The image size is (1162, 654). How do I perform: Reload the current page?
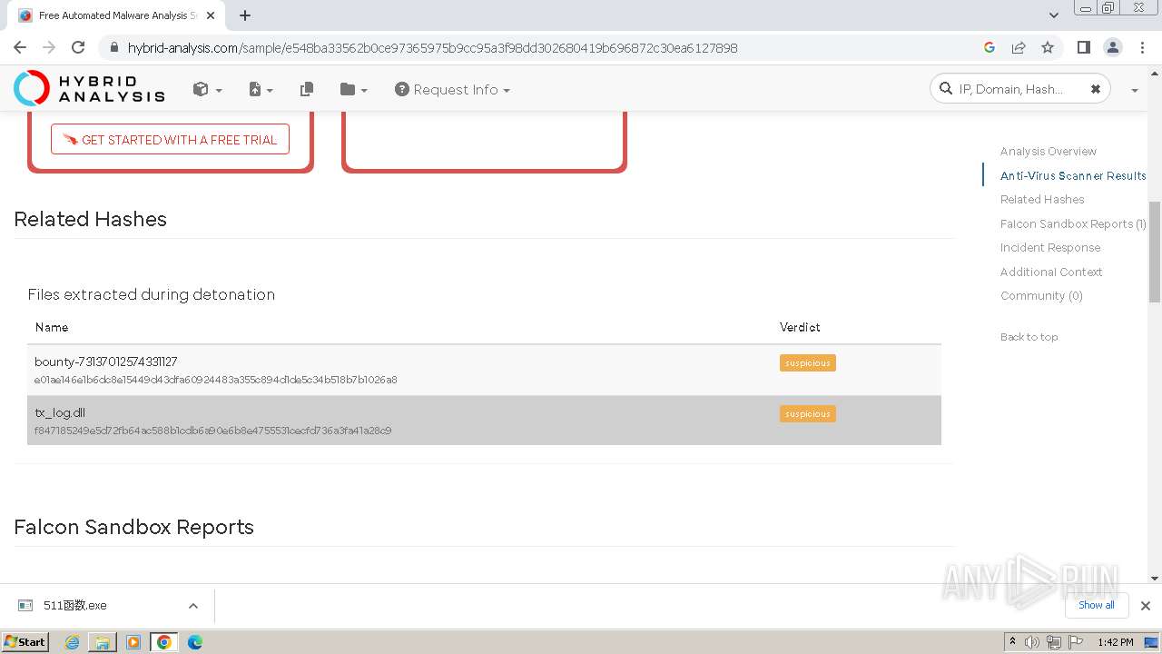click(x=78, y=47)
